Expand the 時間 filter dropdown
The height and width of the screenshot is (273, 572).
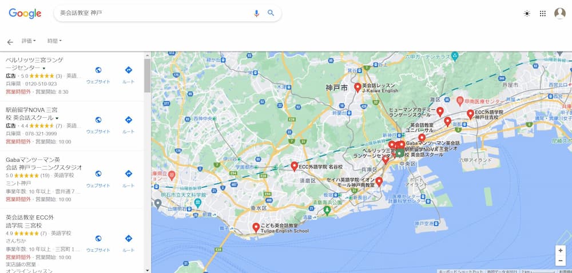pyautogui.click(x=54, y=41)
